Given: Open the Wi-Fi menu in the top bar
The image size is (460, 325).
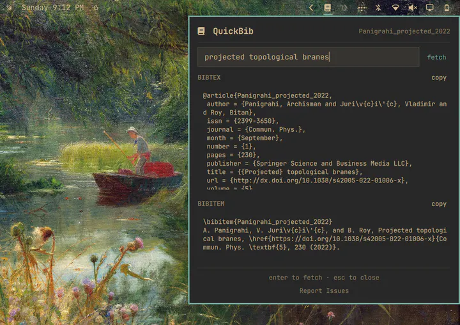Looking at the screenshot, I should (395, 8).
